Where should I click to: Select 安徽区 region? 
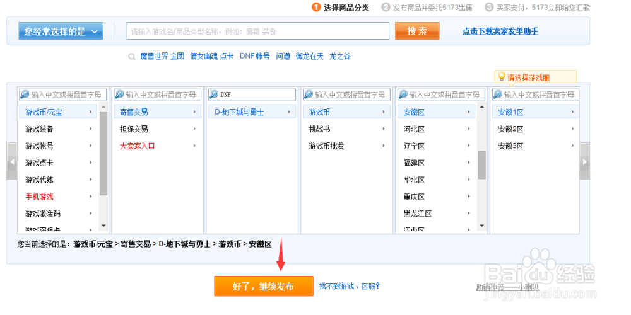pyautogui.click(x=436, y=112)
